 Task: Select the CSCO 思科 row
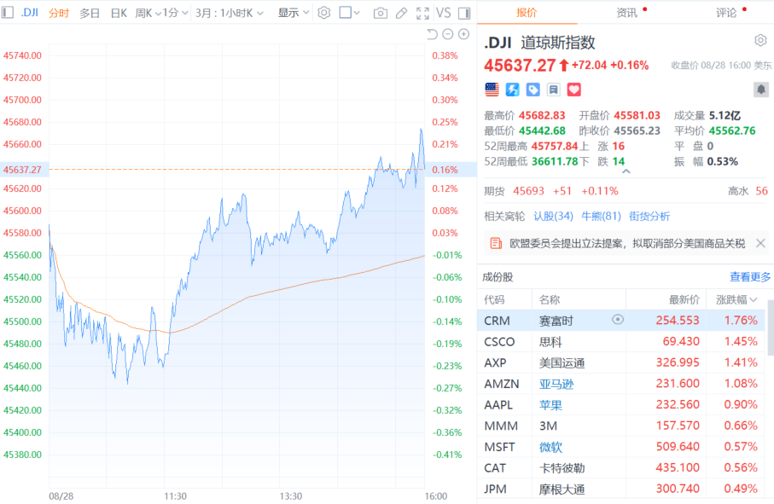click(x=621, y=341)
